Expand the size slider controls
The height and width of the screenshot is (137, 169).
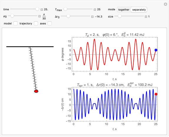[x=146, y=17]
